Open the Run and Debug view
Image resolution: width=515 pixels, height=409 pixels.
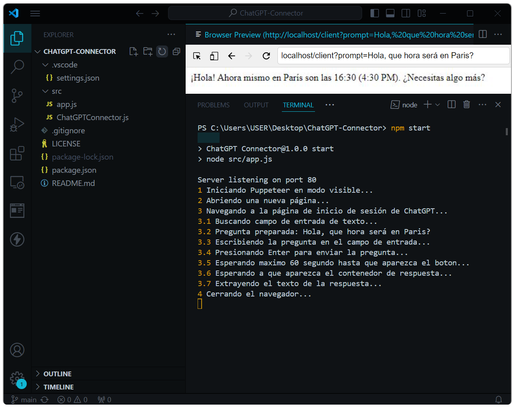click(x=17, y=124)
